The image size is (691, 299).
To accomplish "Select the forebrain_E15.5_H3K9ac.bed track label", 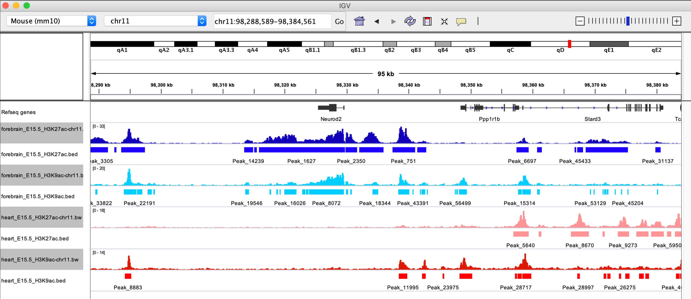I will 38,196.
